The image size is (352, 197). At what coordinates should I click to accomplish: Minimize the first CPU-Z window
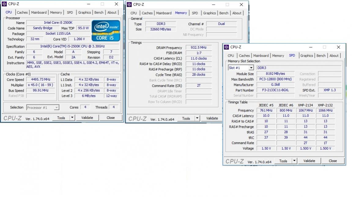(88, 4)
